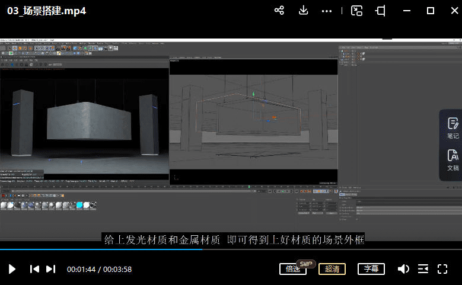Open the share options icon
The width and height of the screenshot is (462, 285).
click(279, 11)
